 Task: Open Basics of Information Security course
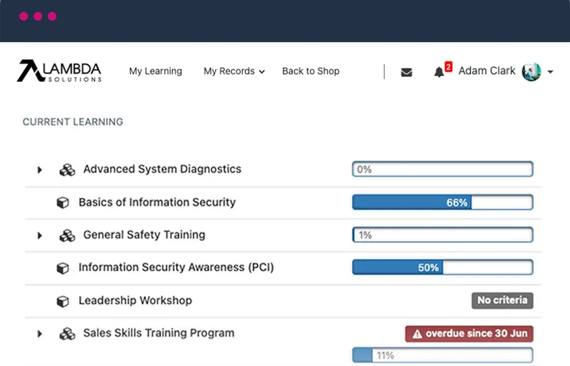pos(157,202)
